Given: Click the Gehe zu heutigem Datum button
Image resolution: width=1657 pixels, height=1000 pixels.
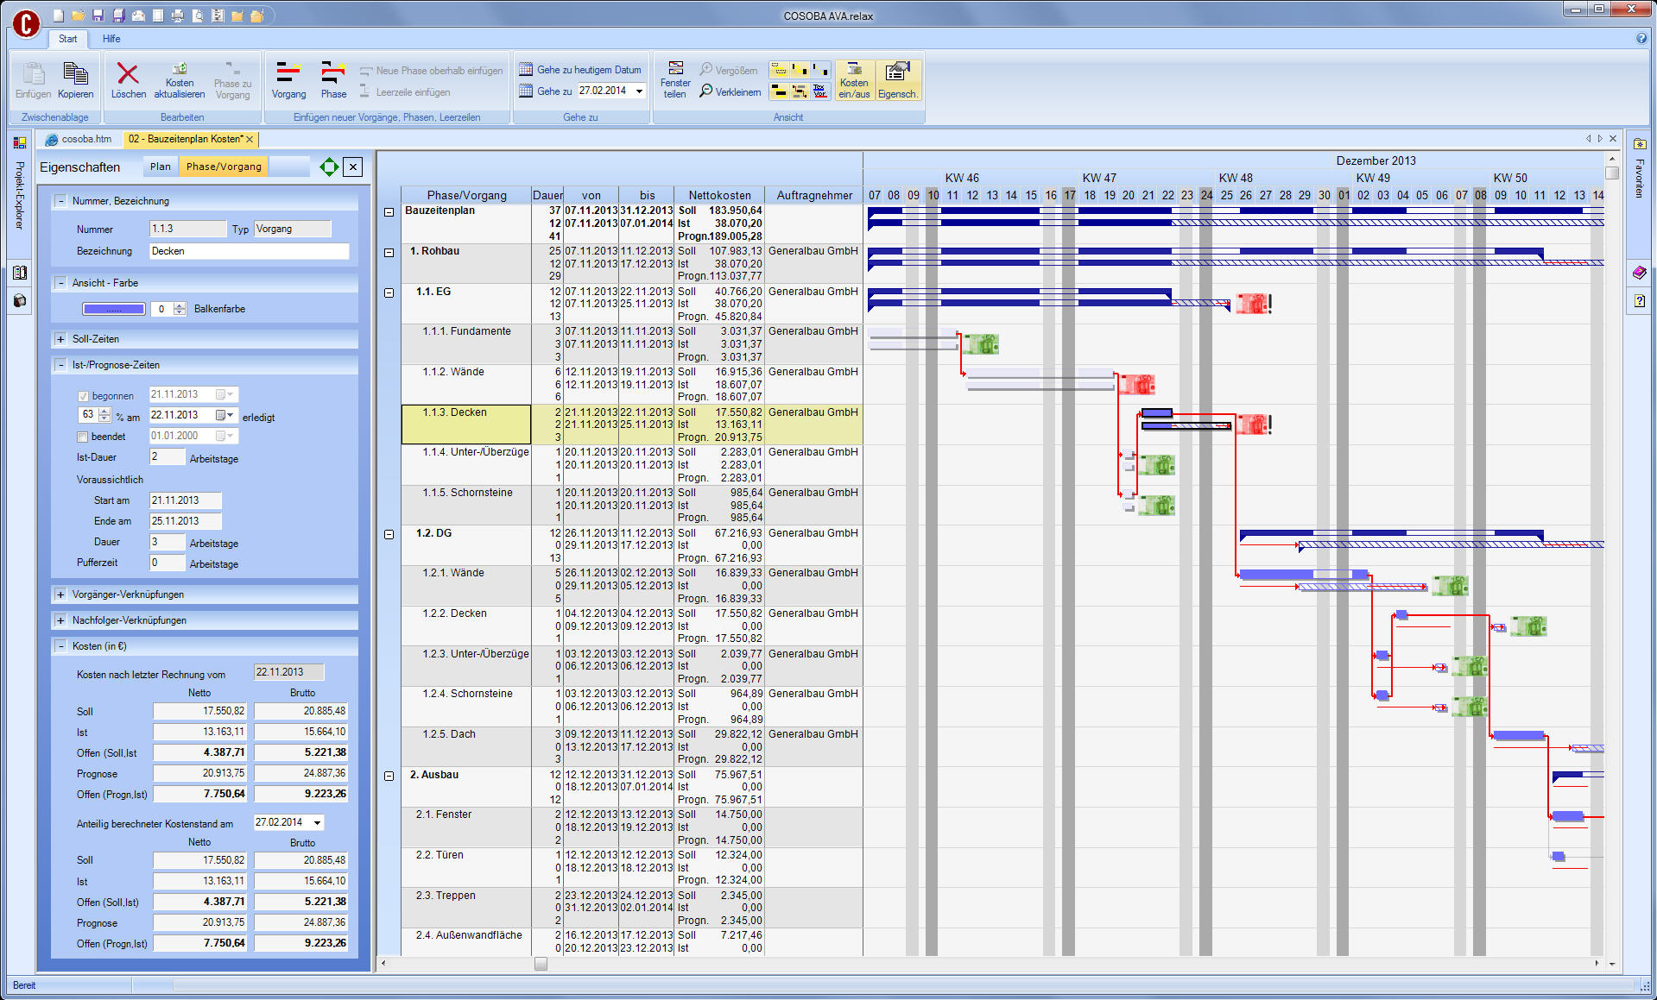Looking at the screenshot, I should click(x=577, y=69).
